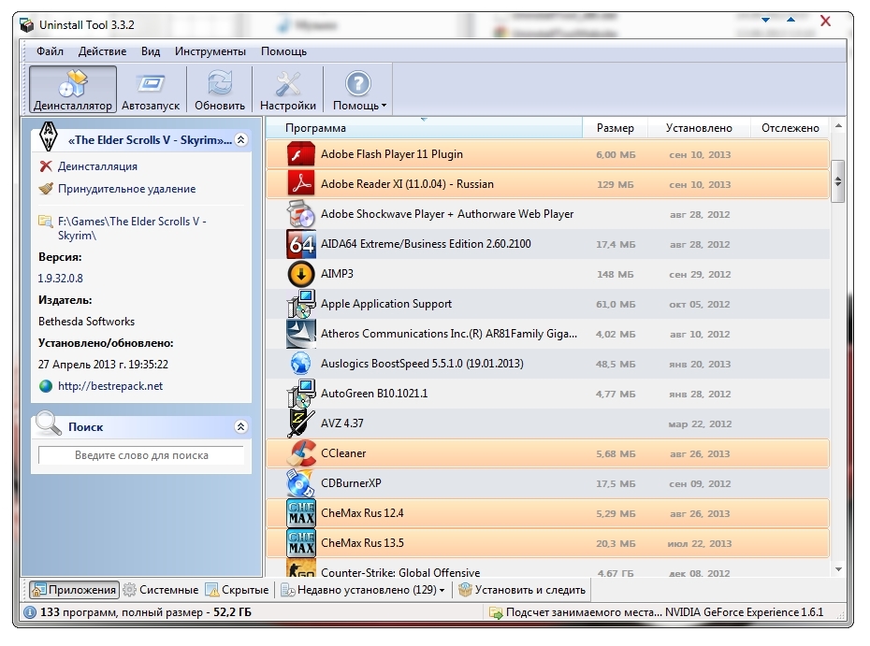The image size is (870, 646).
Task: Open the Помощь menu in menu bar
Action: click(283, 51)
